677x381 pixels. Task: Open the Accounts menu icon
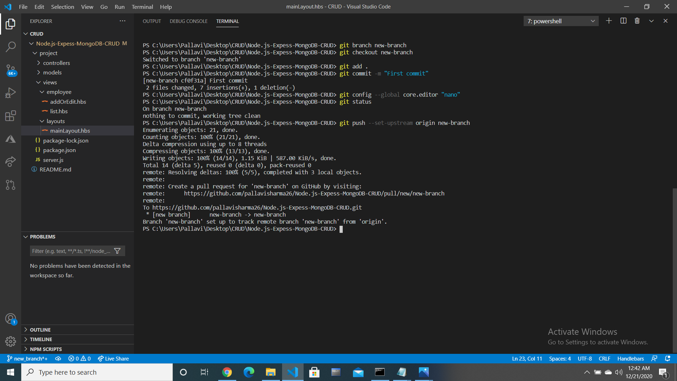11,319
